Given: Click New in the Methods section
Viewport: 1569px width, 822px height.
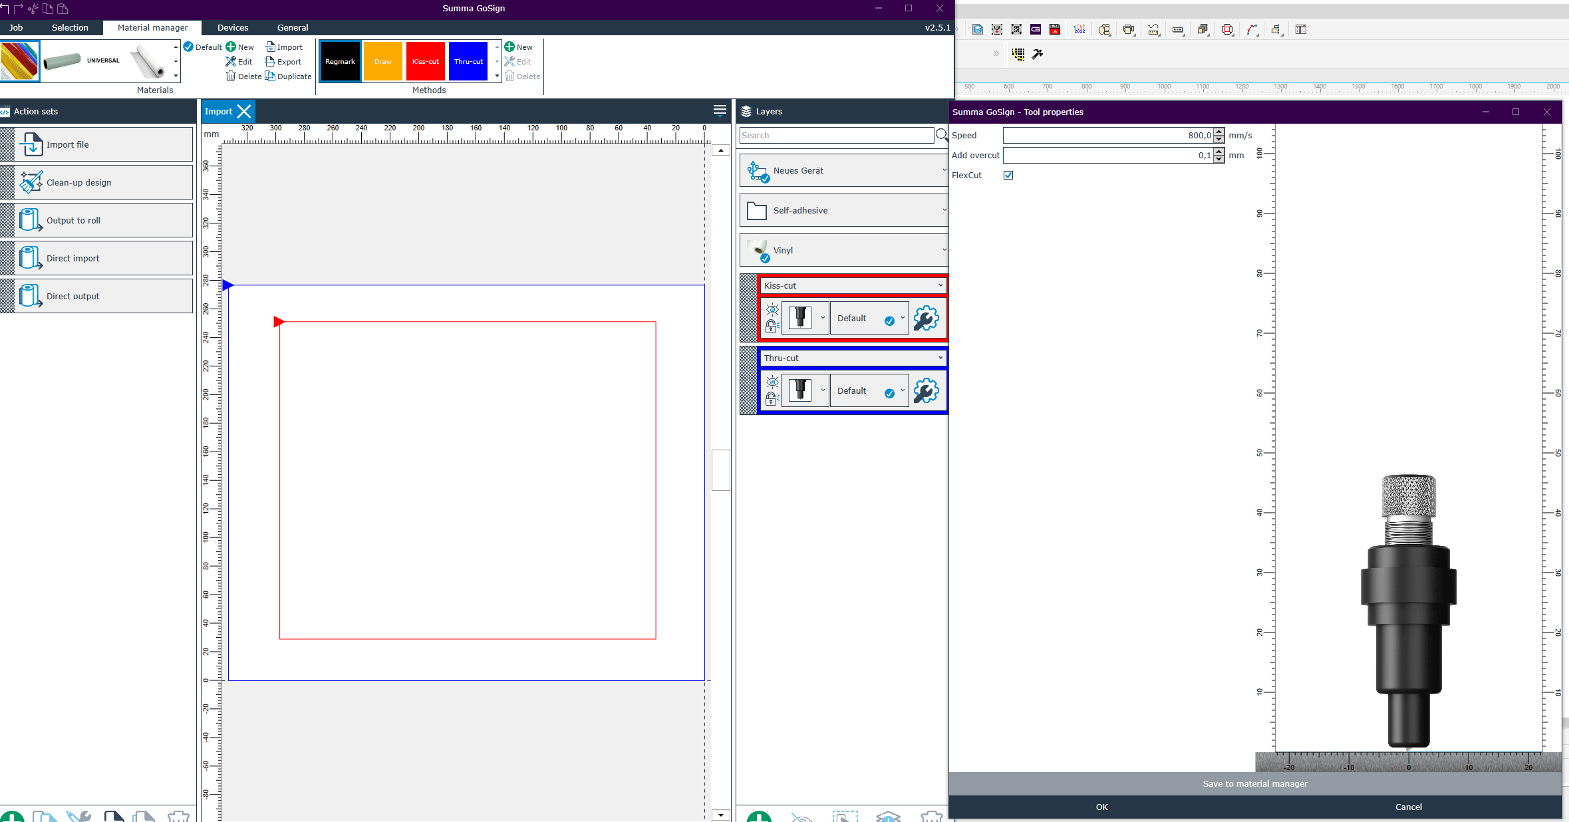Looking at the screenshot, I should [518, 47].
